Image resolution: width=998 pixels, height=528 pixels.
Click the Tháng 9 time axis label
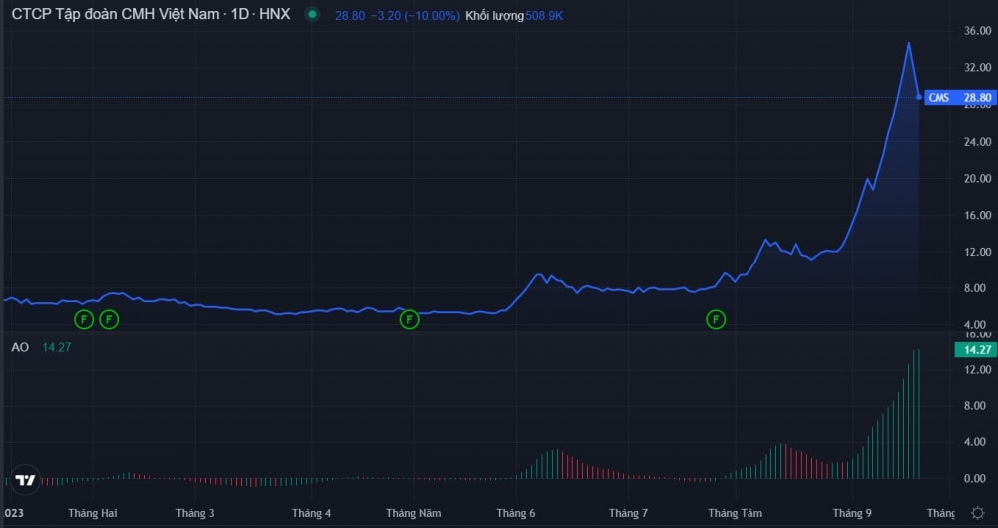852,513
